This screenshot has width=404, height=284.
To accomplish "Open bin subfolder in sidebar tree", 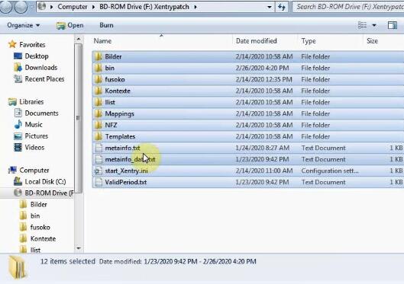I will tap(35, 215).
